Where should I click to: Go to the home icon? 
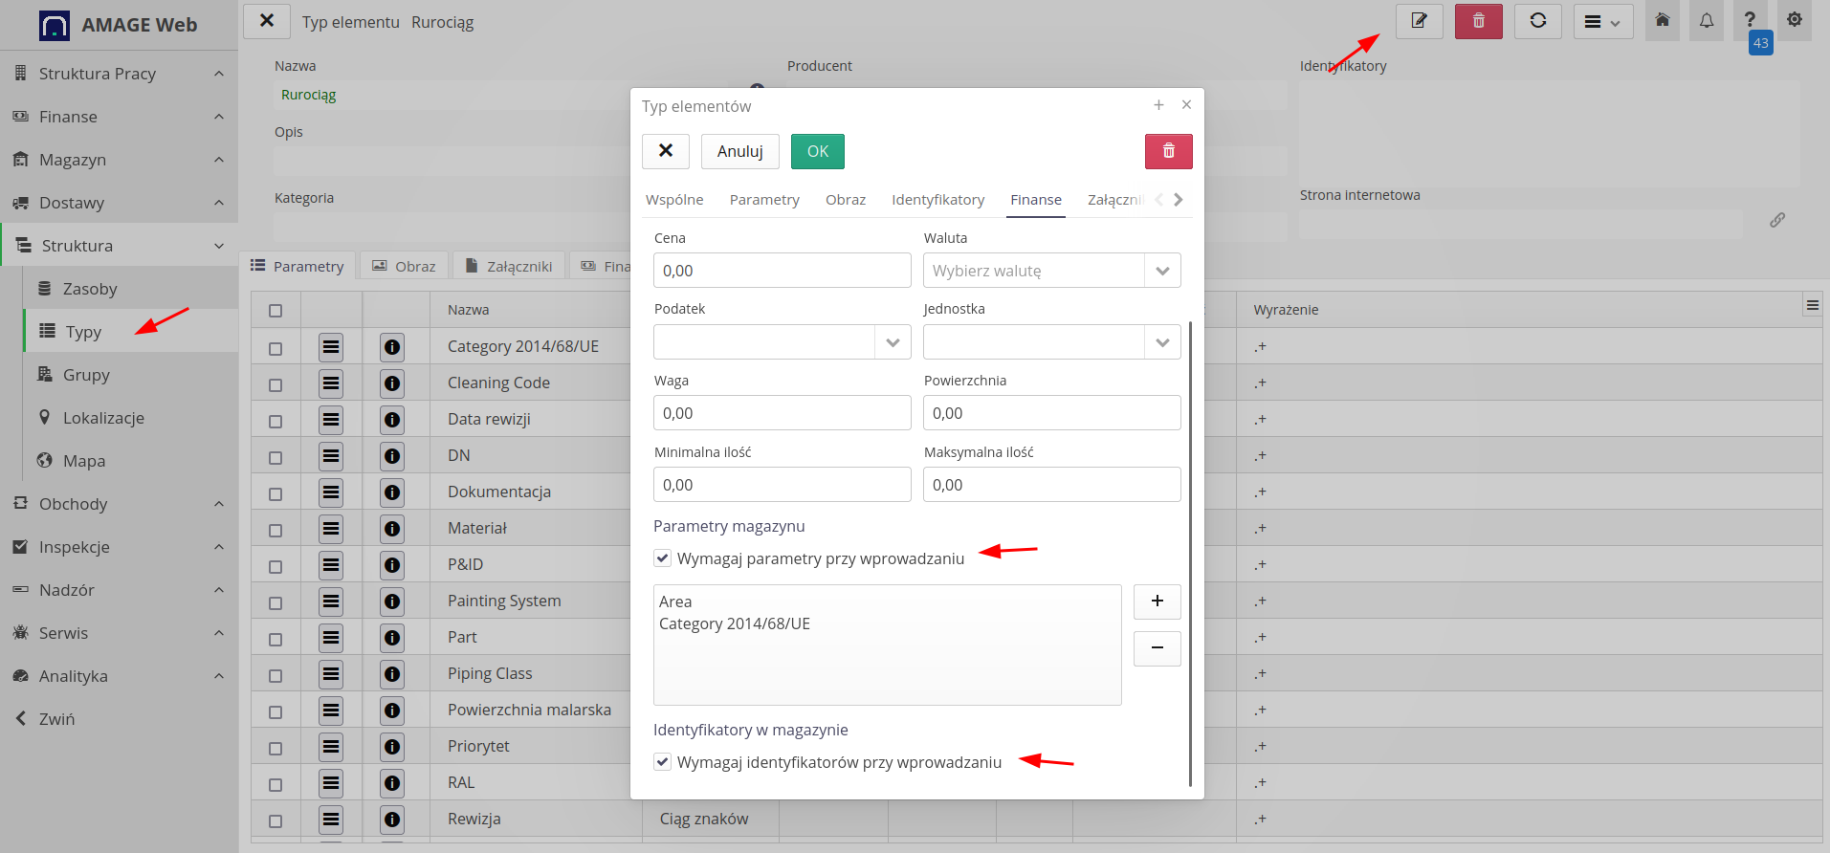(1663, 21)
